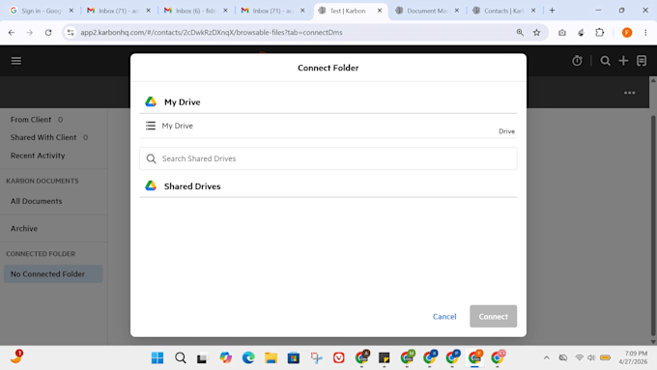Open Microsoft Edge from taskbar
This screenshot has height=370, width=657.
(x=248, y=357)
